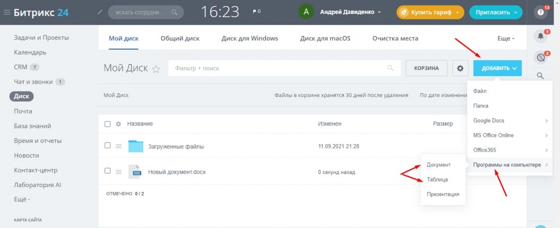Image resolution: width=560 pixels, height=228 pixels.
Task: Open Чат и звонки in sidebar
Action: coord(33,82)
